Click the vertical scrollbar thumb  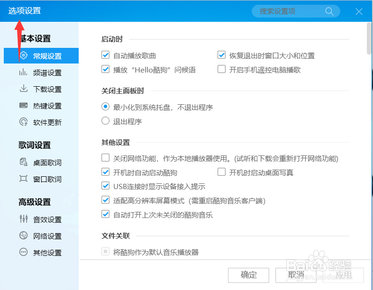369,38
